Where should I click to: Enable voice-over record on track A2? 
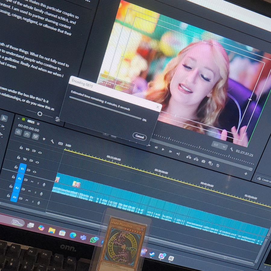point(41,194)
